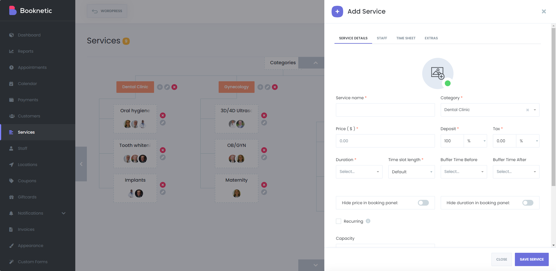Click the Service name field

385,110
